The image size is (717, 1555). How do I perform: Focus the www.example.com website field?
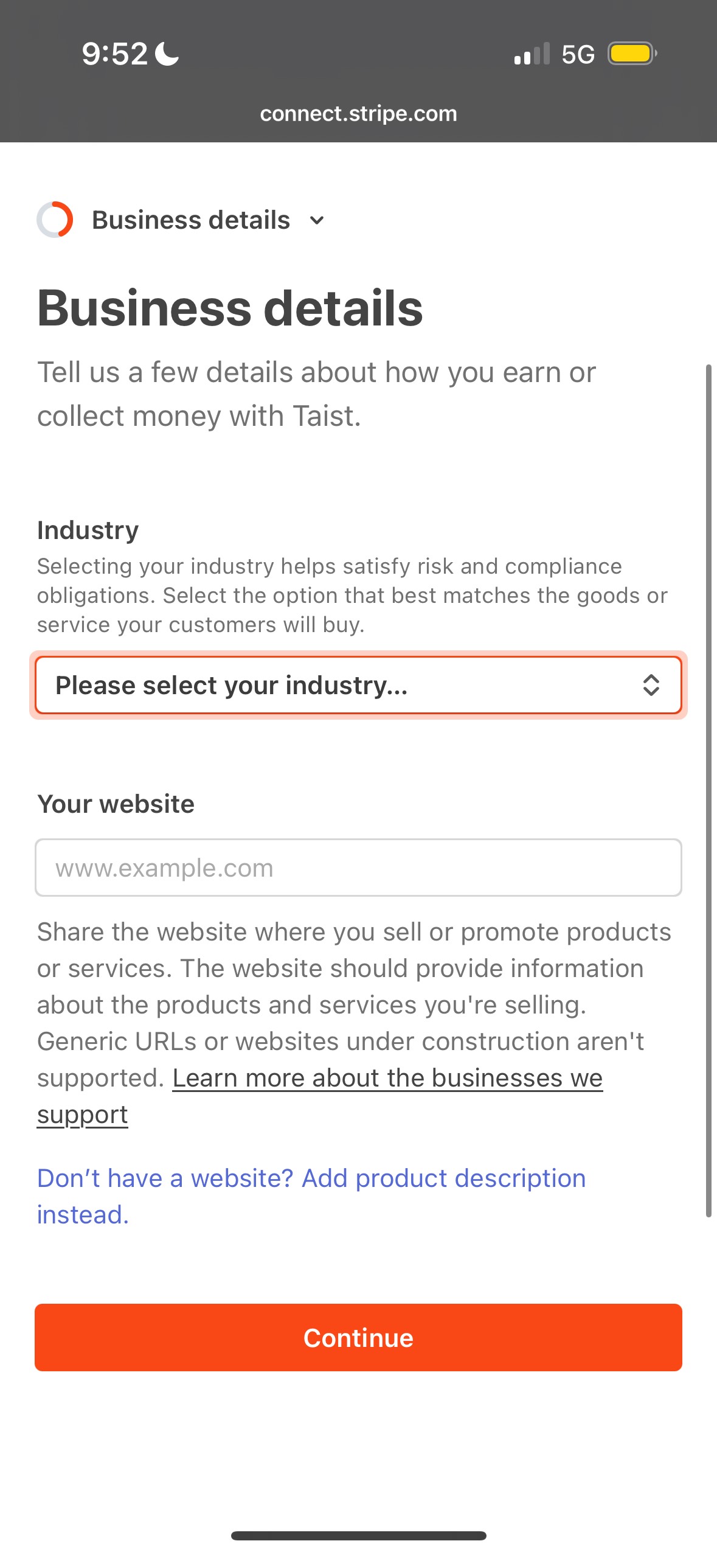click(x=358, y=868)
